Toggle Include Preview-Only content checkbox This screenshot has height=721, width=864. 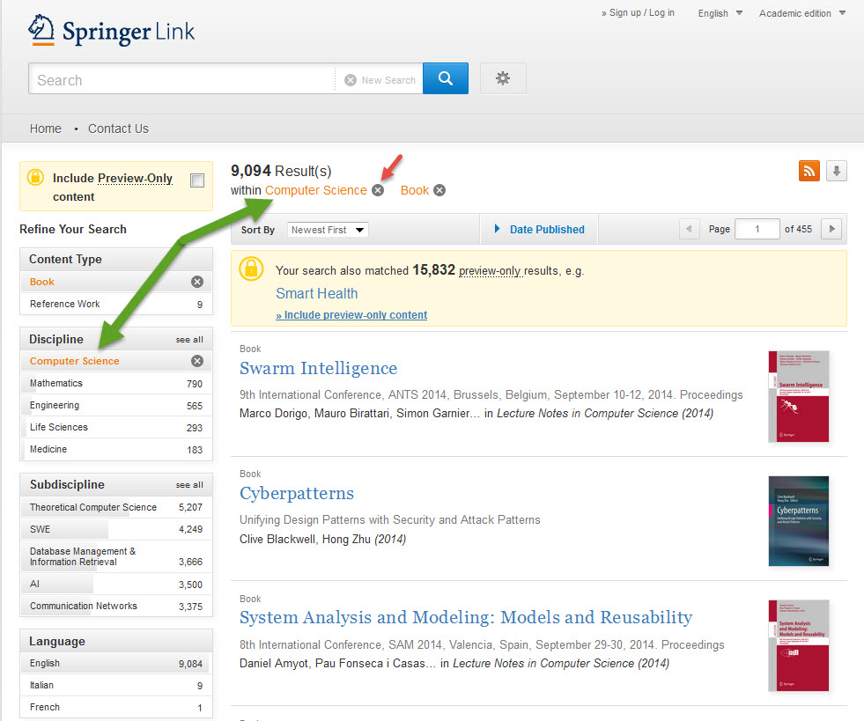click(x=196, y=180)
